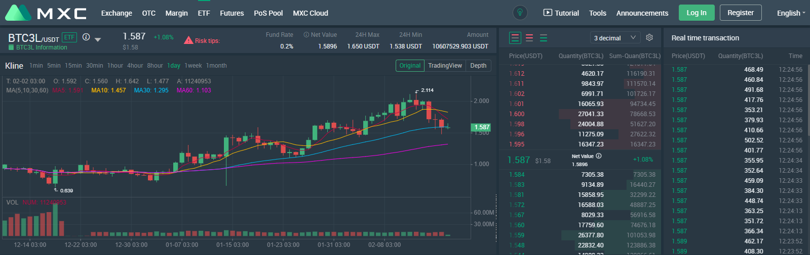Click the BTC3L info circle icon
Screen dimensions: 810x255
(x=86, y=37)
